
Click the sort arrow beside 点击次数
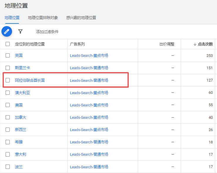tap(195, 44)
